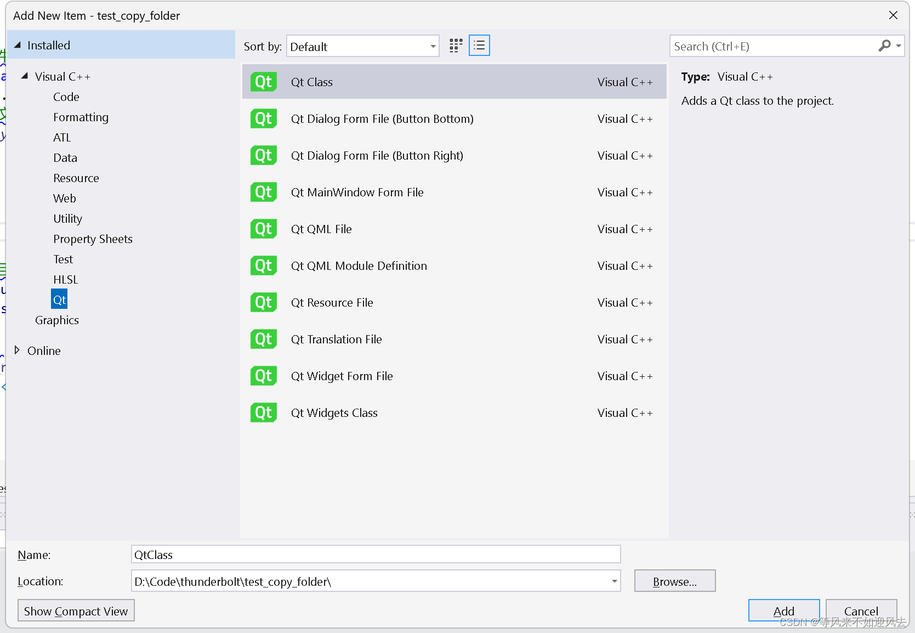Select Qt QML File template
915x633 pixels.
pos(321,229)
